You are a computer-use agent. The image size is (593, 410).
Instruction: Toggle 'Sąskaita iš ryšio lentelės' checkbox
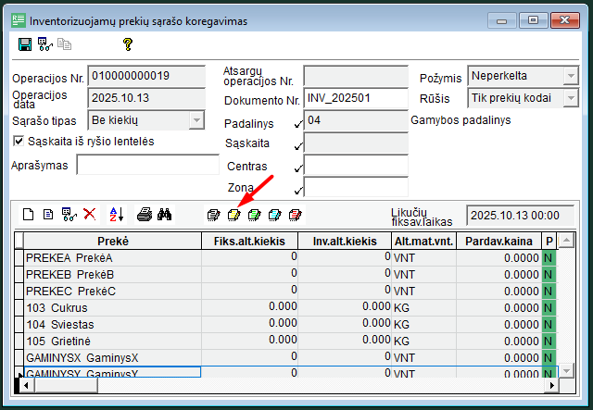19,141
